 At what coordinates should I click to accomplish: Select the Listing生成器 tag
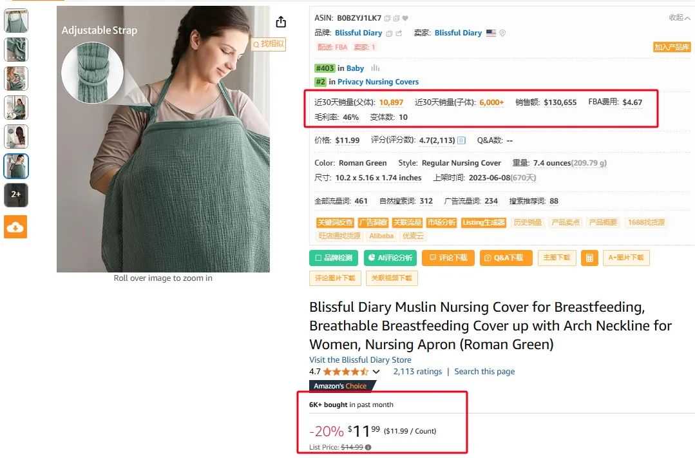tap(484, 222)
